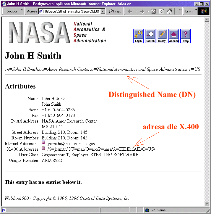Click the Unique Identifier value AR008982

click(x=52, y=160)
